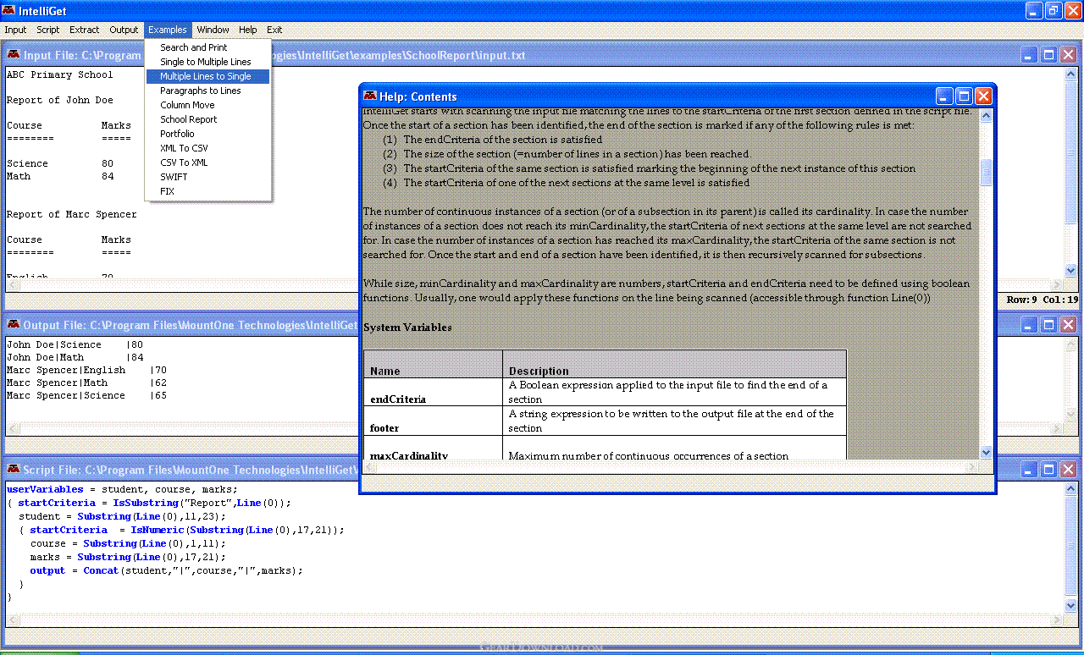Viewport: 1084px width, 655px height.
Task: Minimize the Script File window
Action: (x=1030, y=470)
